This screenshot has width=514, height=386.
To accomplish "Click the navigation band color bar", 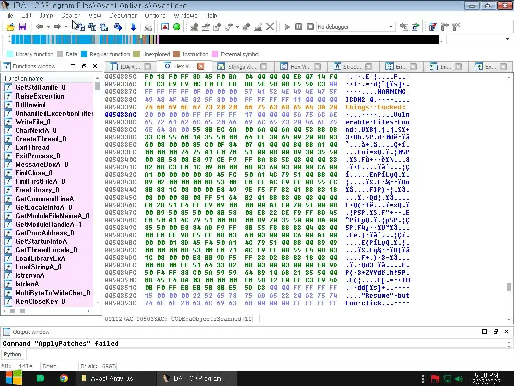I will (x=225, y=39).
